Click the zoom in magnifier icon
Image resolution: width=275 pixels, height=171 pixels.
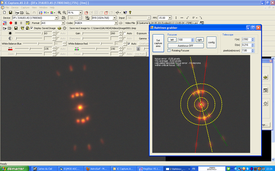60,13
